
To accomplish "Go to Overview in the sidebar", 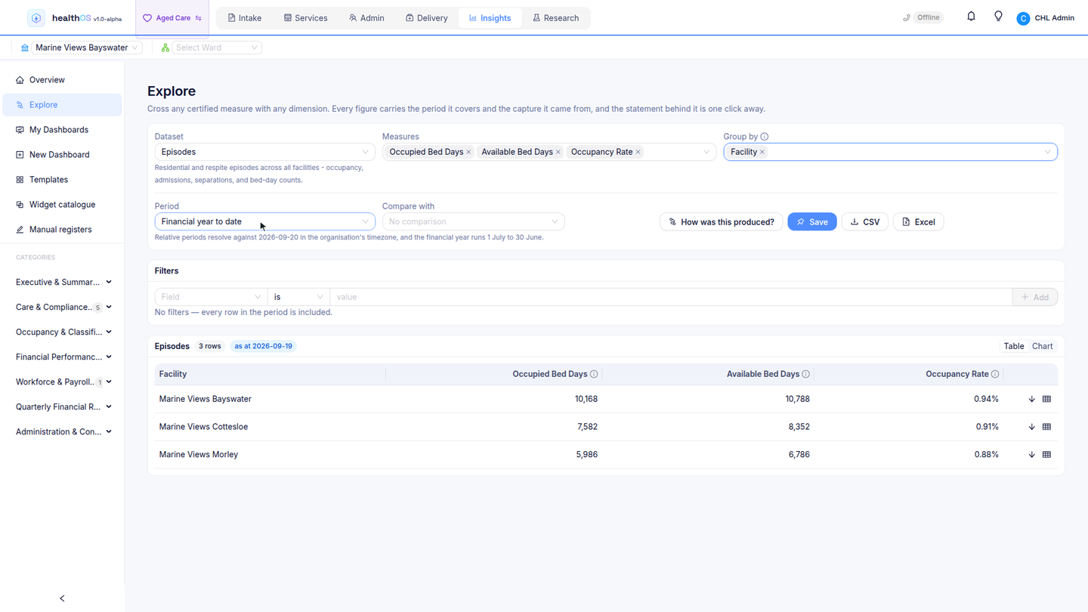I will [62, 80].
